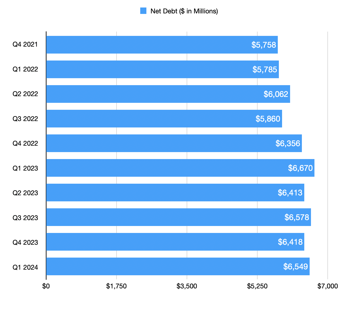Click the $5,785 data label

[265, 69]
